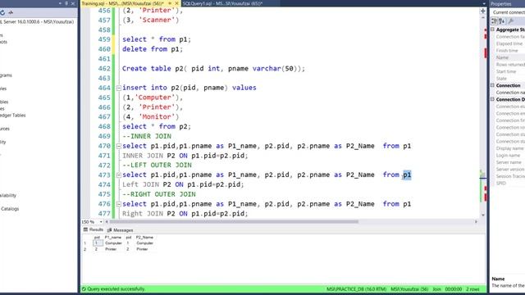Click the horizontal scrollbar right arrow
Screen dimensions: 525x295
click(x=476, y=221)
